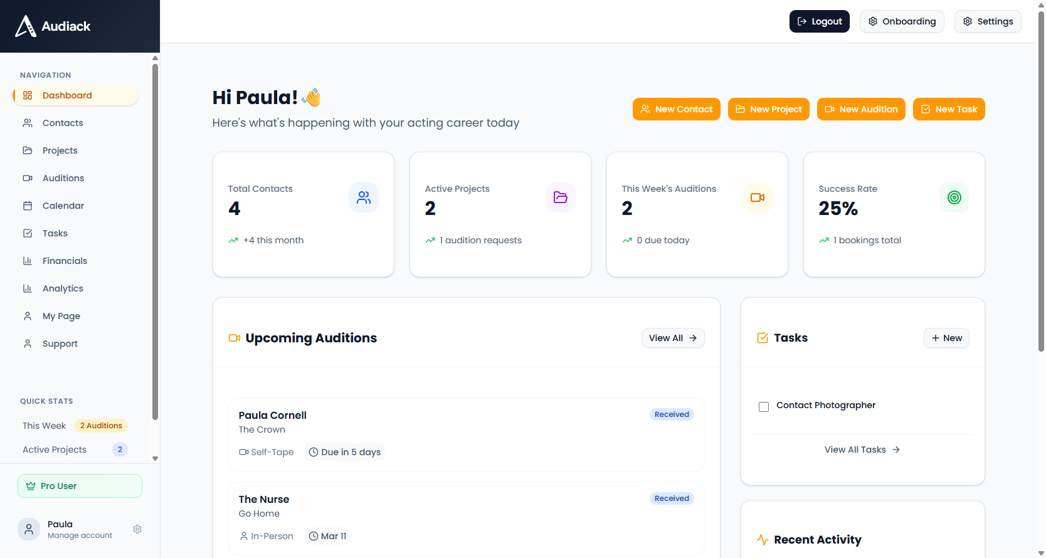Click the Recent Activity pulse icon
The image size is (1046, 558).
[x=763, y=540]
